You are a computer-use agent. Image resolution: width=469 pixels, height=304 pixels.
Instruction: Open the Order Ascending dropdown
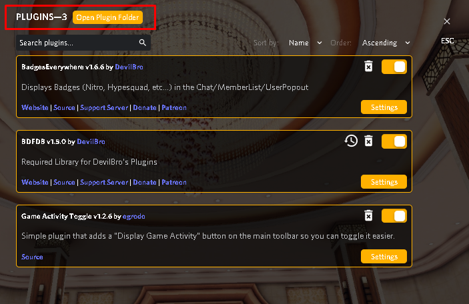pyautogui.click(x=386, y=43)
